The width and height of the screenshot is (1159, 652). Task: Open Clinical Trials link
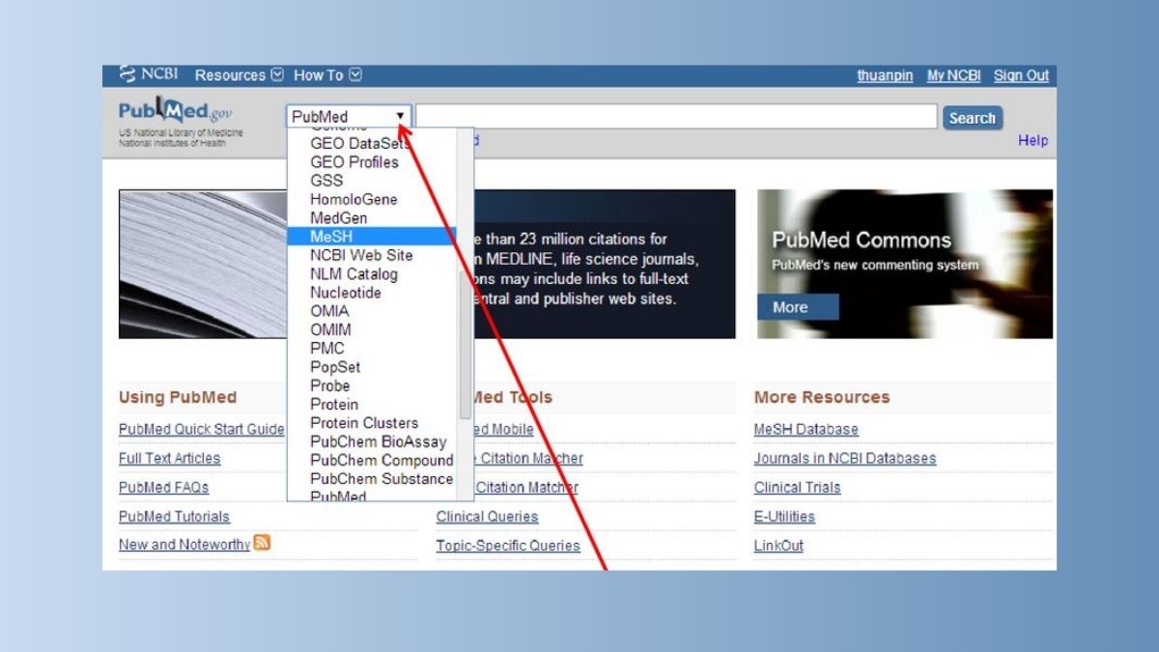click(797, 487)
